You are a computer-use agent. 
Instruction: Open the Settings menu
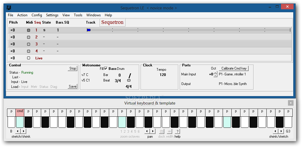pyautogui.click(x=52, y=15)
